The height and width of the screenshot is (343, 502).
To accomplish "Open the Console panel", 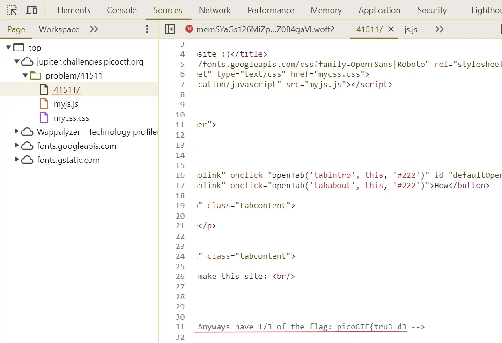I will click(x=122, y=10).
